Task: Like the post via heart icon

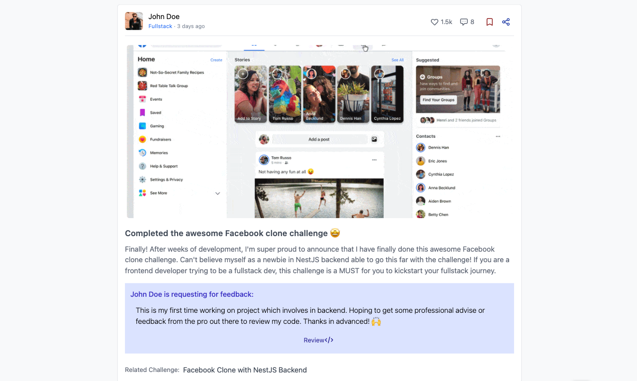Action: 434,22
